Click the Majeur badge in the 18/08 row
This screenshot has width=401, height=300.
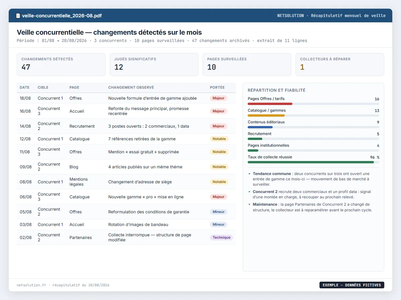click(219, 98)
